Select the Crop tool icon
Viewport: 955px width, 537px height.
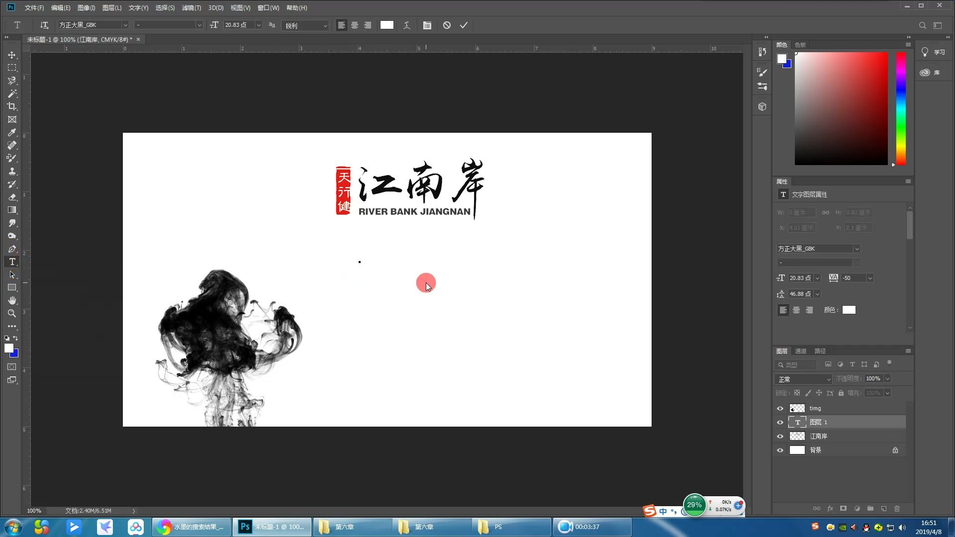click(x=12, y=106)
